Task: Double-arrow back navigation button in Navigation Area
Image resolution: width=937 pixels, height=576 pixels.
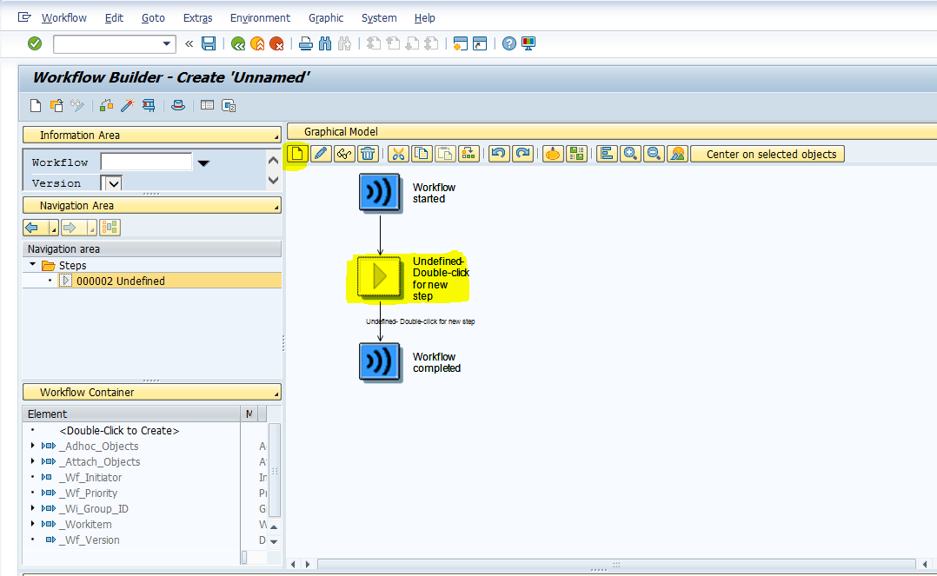Action: pos(36,227)
